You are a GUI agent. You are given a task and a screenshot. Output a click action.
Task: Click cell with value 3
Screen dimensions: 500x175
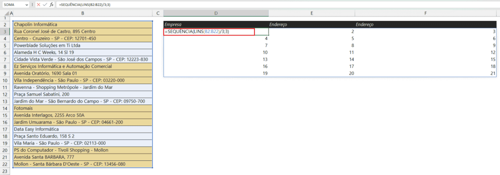(x=426, y=32)
